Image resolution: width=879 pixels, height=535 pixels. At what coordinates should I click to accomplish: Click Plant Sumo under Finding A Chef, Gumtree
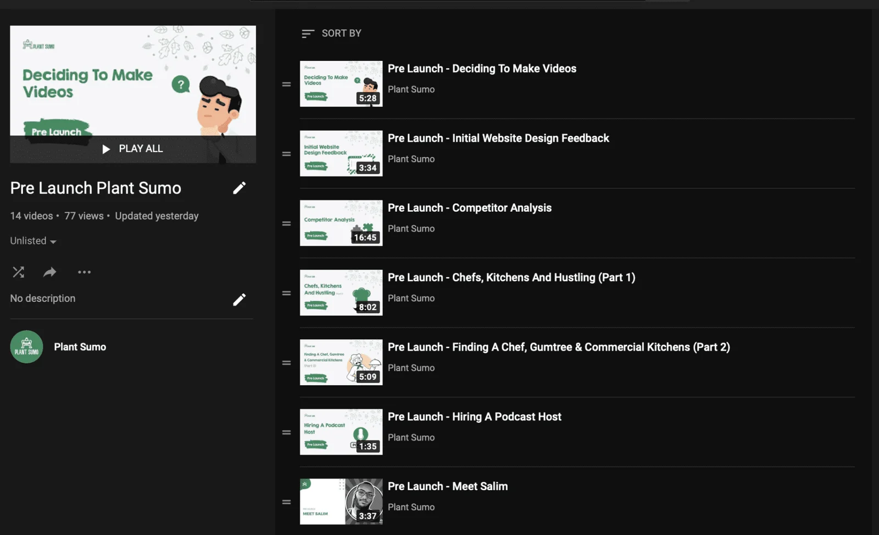coord(411,368)
